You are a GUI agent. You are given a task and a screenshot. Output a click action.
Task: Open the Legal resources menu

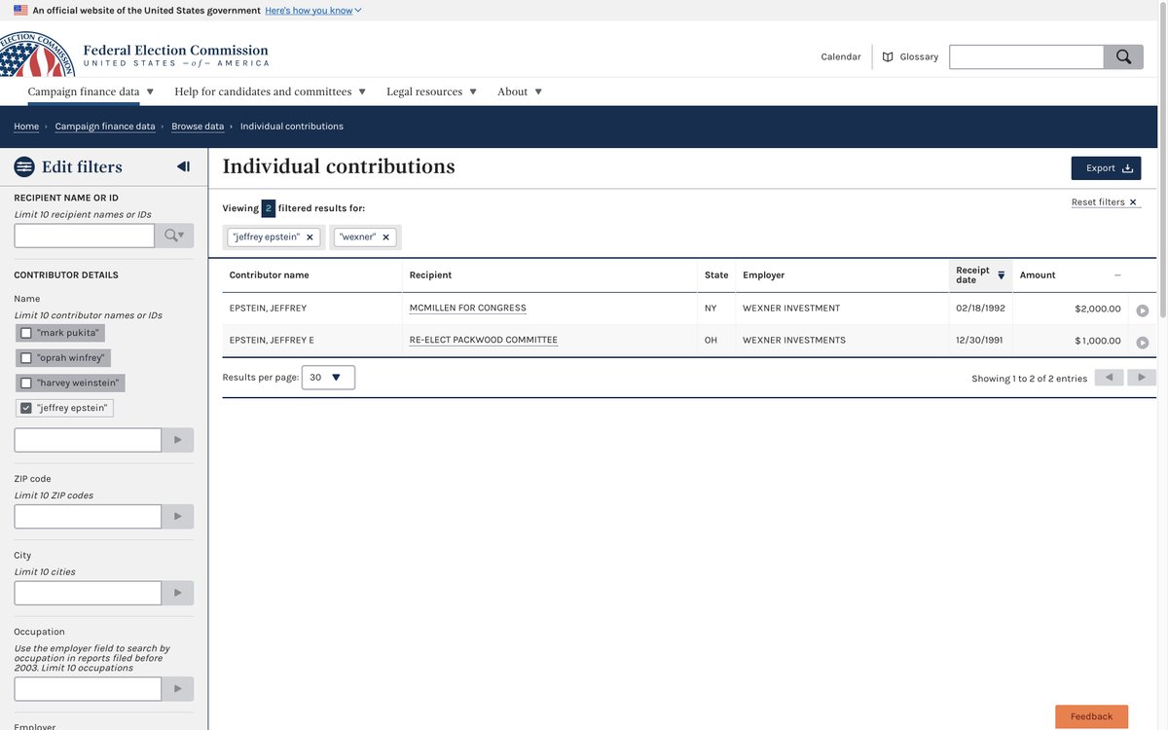431,91
